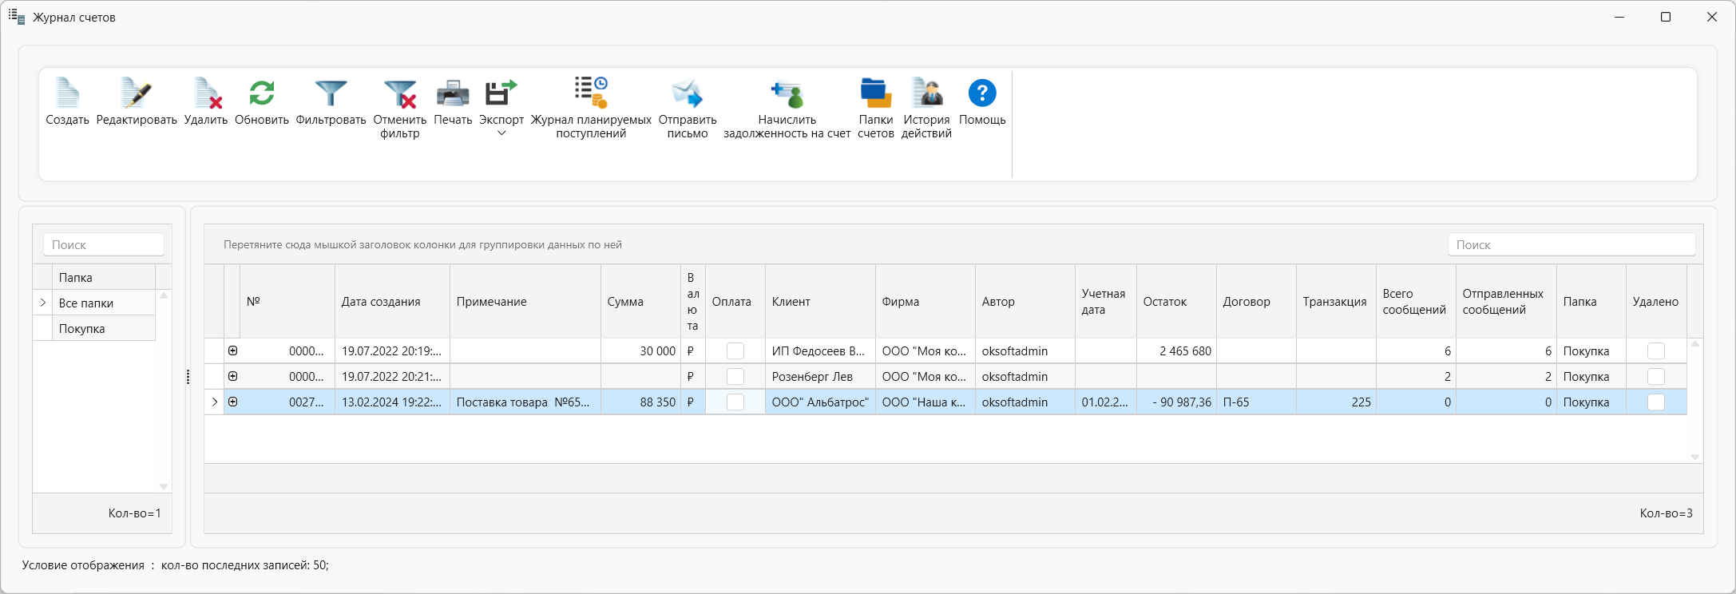This screenshot has height=594, width=1736.
Task: Toggle Оплата checkbox for Розенберг Лев row
Action: click(735, 377)
